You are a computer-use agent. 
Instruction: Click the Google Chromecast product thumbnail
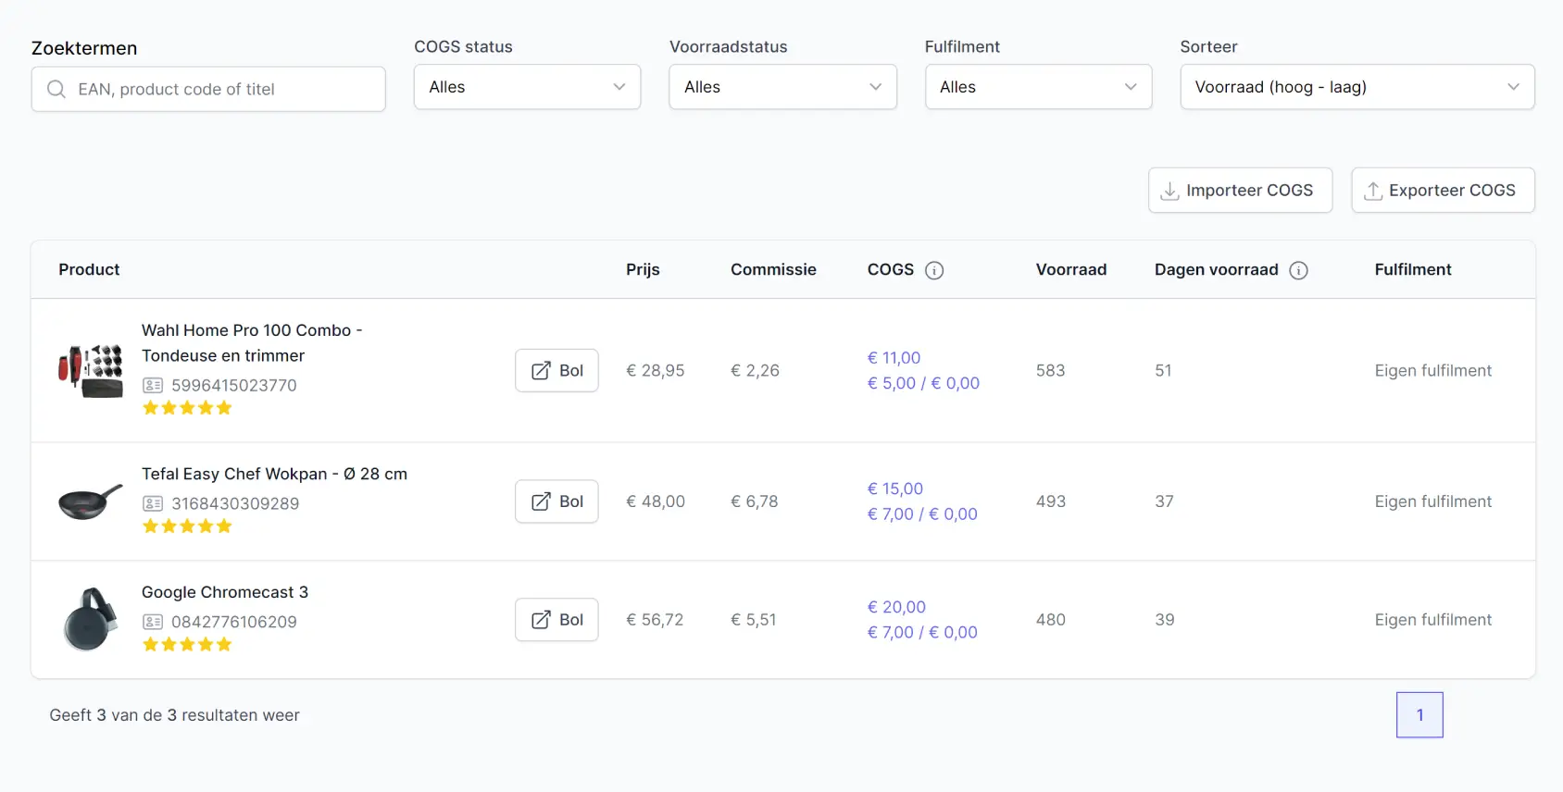tap(91, 619)
